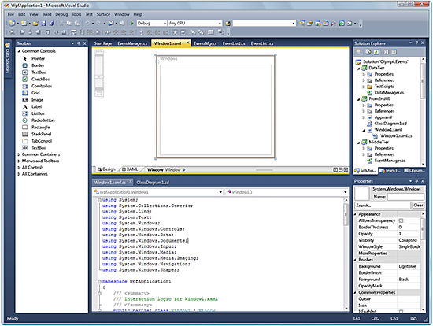Viewport: 433px width, 326px height.
Task: Switch to the EventManager.cs tab
Action: click(132, 43)
